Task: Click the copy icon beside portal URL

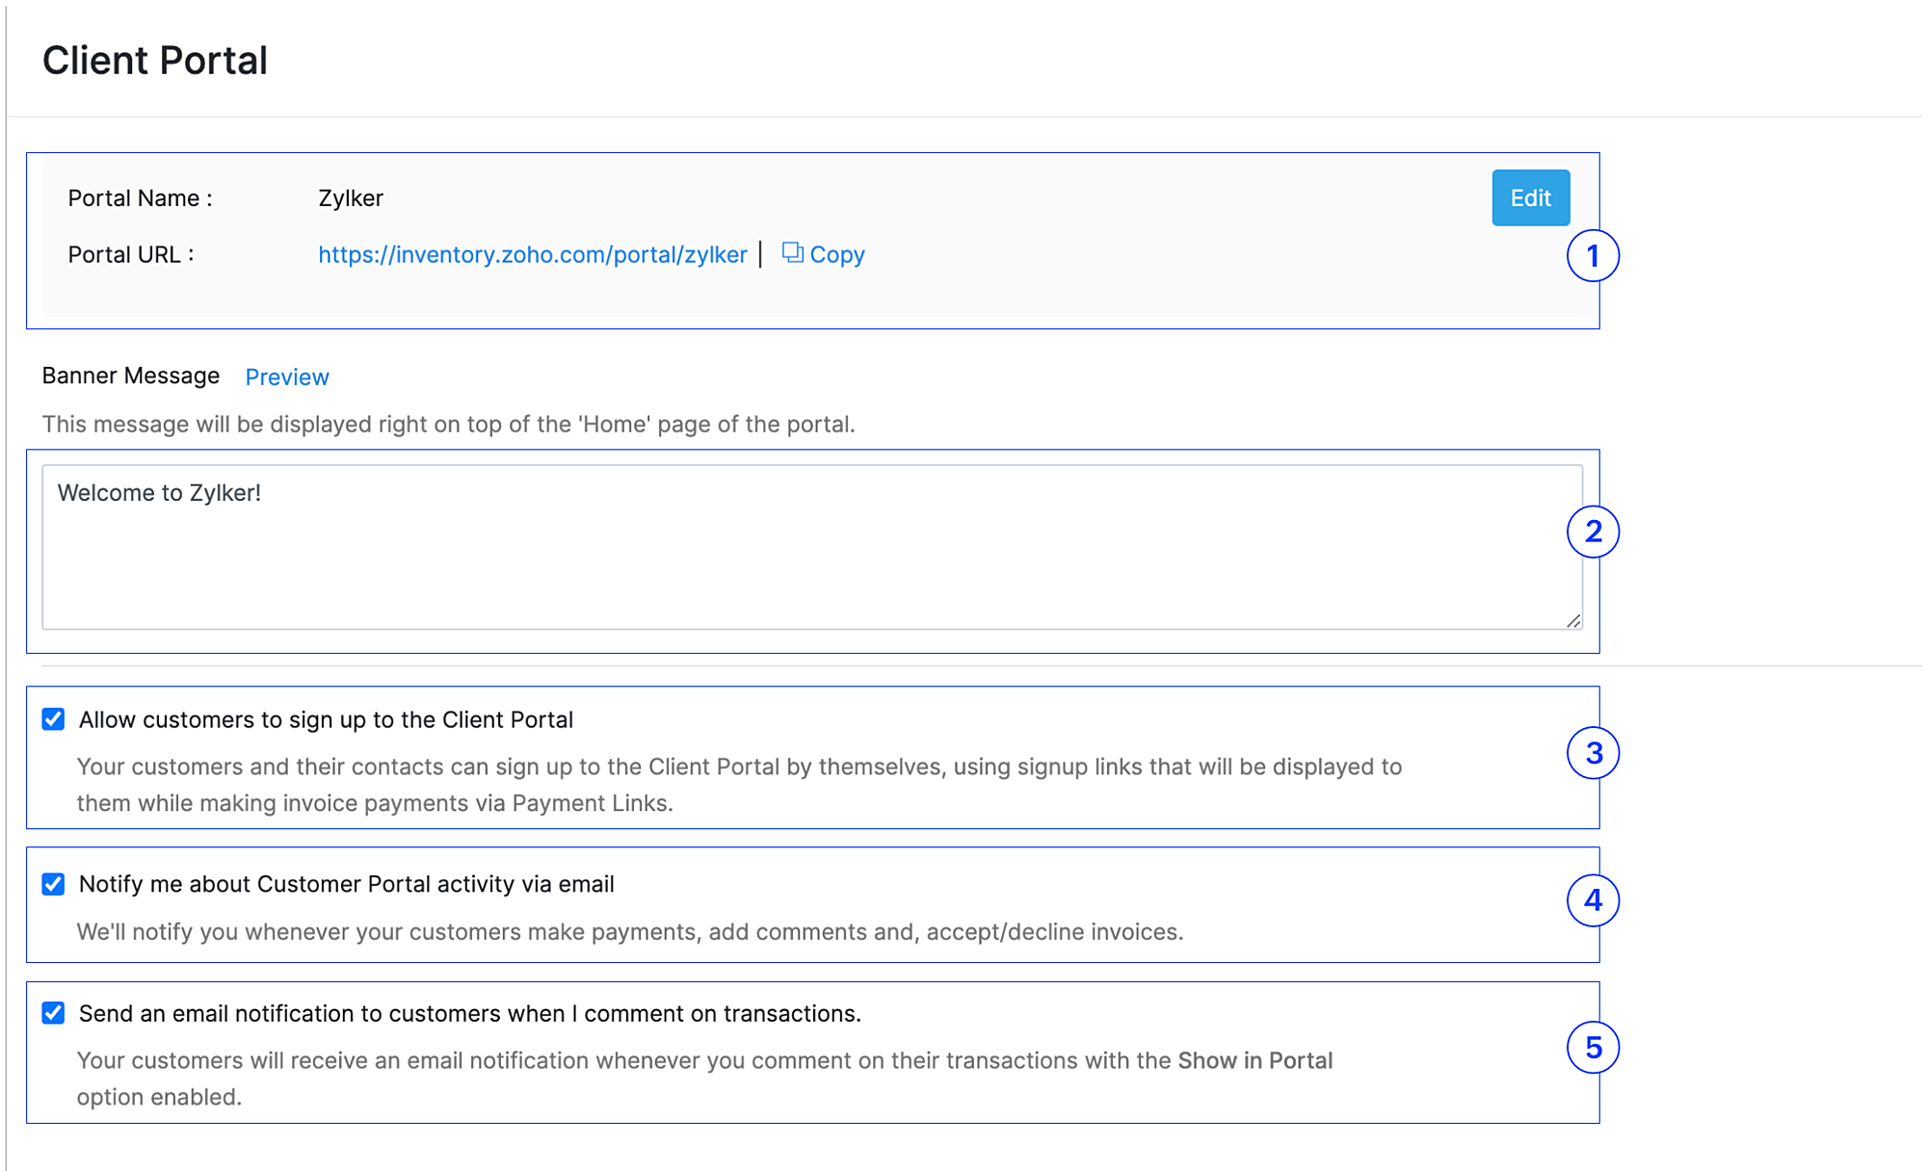Action: pos(792,252)
